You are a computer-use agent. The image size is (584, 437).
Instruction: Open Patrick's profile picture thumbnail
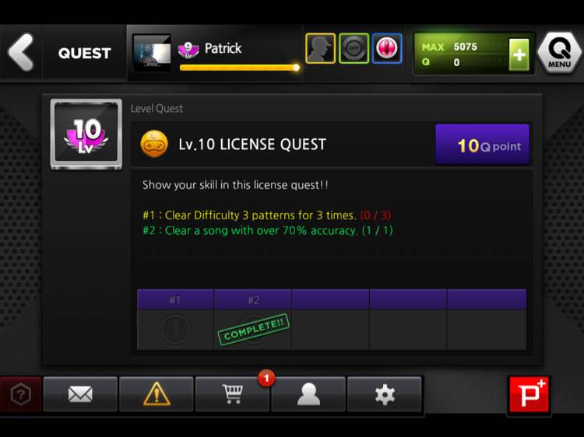pyautogui.click(x=152, y=52)
